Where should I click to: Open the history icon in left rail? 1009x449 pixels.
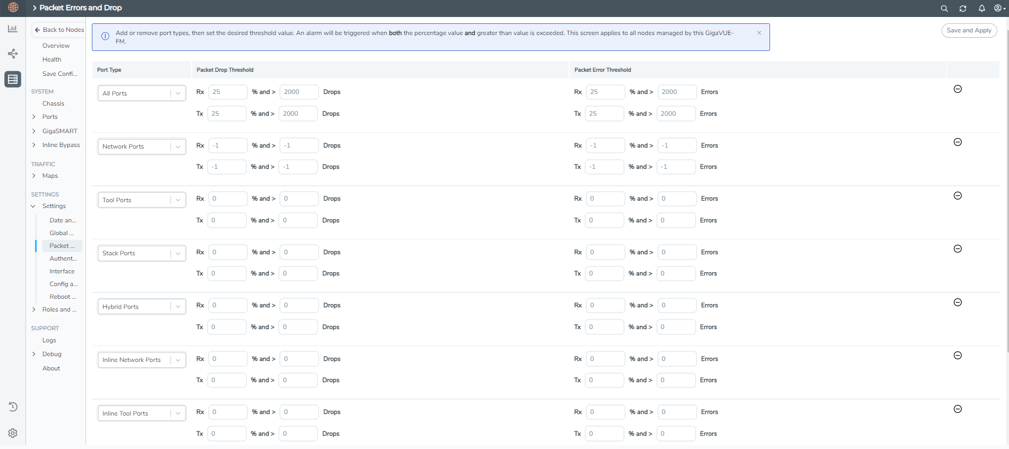pyautogui.click(x=13, y=407)
